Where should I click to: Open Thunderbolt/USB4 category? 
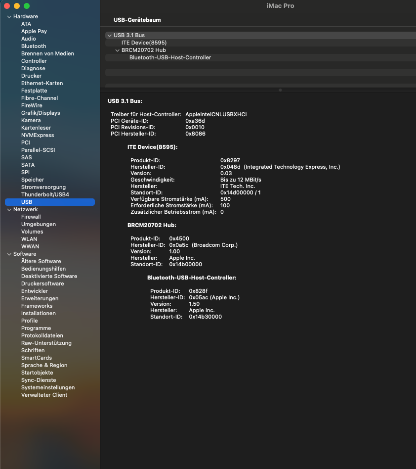[45, 194]
